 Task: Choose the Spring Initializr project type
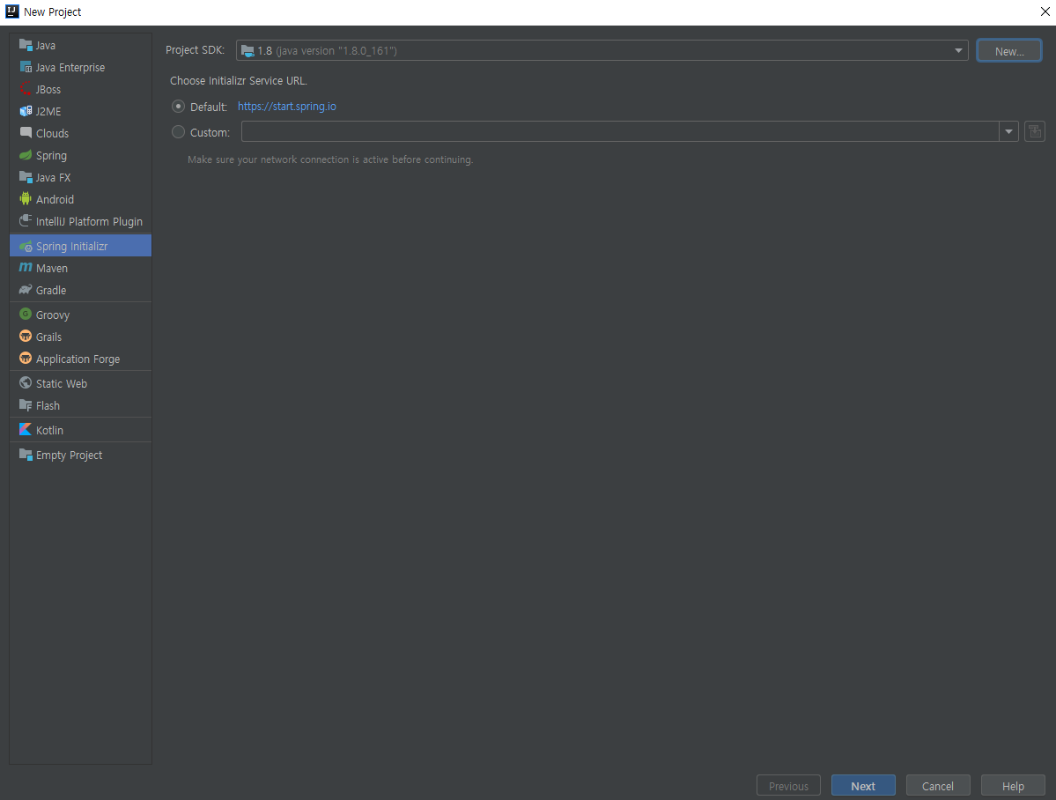click(81, 246)
